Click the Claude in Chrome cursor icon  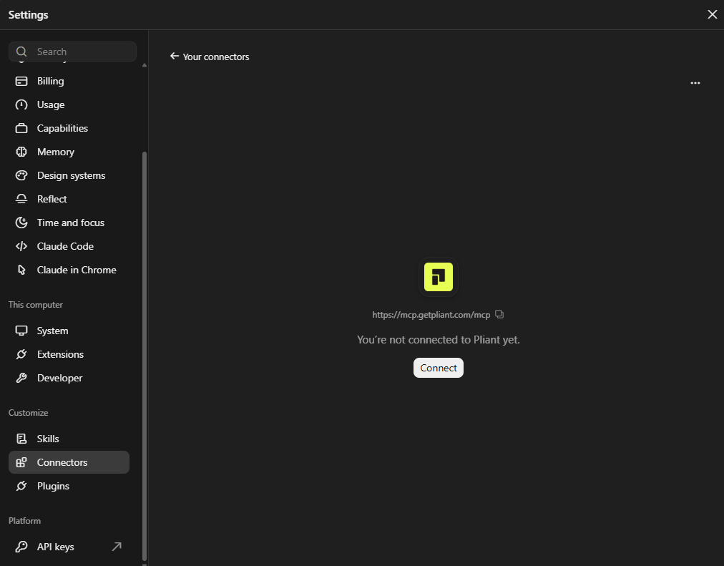tap(21, 270)
